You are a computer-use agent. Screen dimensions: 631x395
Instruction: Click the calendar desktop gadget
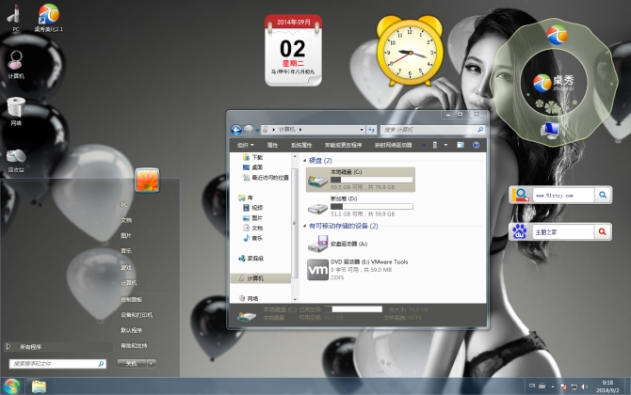(293, 50)
